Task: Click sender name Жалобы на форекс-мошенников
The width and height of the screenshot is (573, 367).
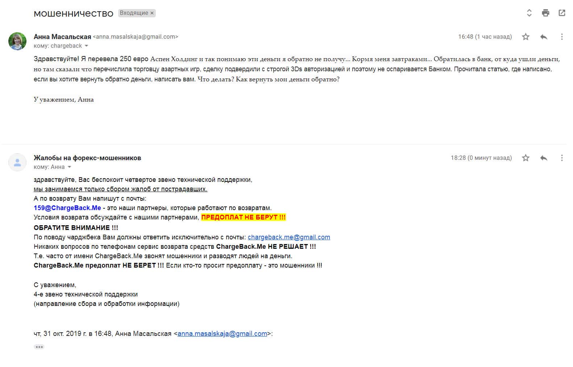Action: pyautogui.click(x=87, y=158)
